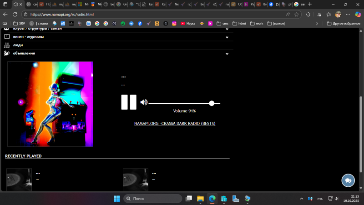Open the chat bubble widget
Image resolution: width=364 pixels, height=205 pixels.
coord(348,180)
